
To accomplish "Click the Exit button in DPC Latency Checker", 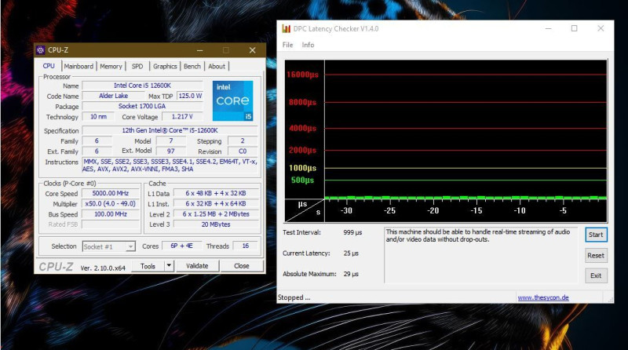I will pos(596,275).
